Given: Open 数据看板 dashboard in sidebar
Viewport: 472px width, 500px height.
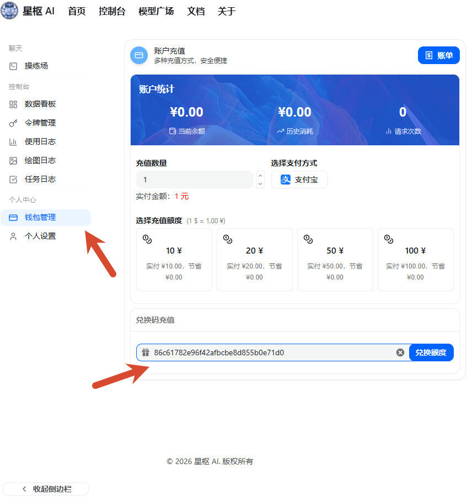Looking at the screenshot, I should (40, 104).
